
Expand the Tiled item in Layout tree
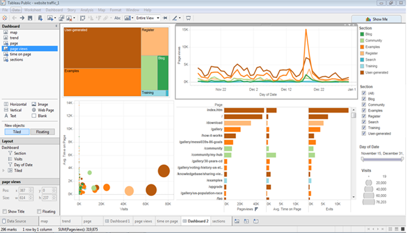click(4, 170)
